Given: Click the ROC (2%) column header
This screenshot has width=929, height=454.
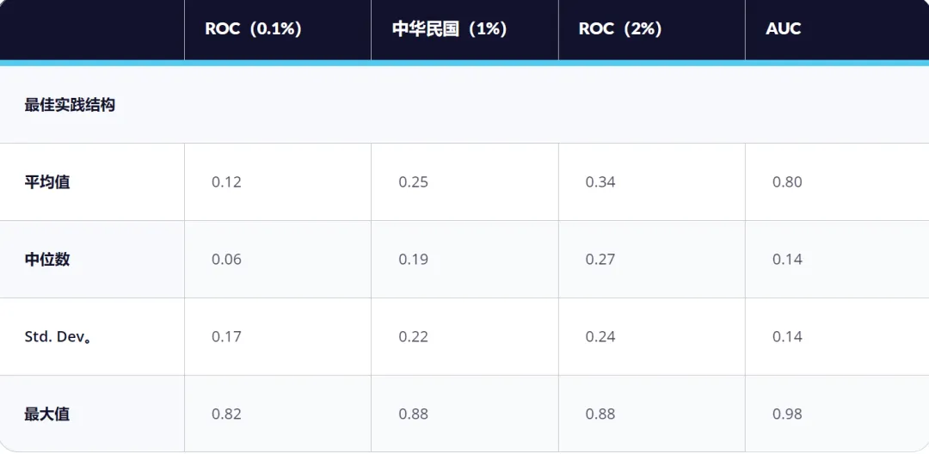Looking at the screenshot, I should [x=652, y=29].
